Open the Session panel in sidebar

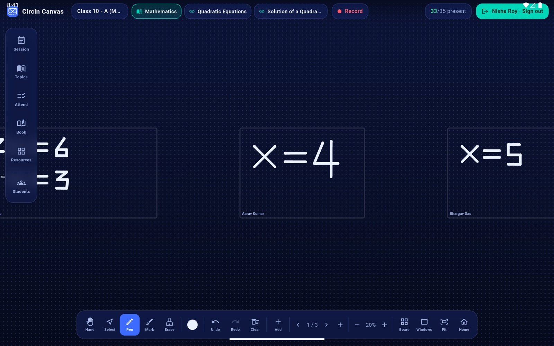(x=21, y=44)
